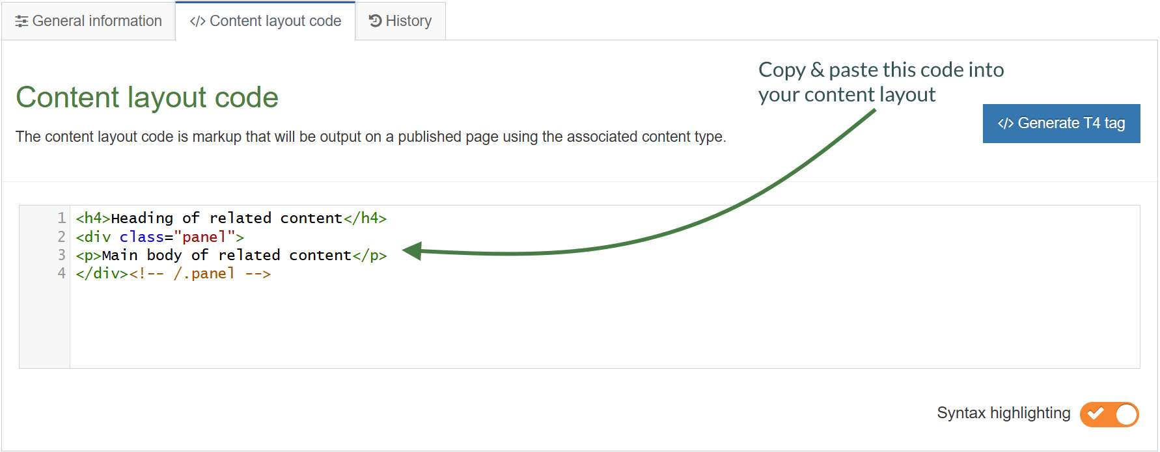Select the Content layout code tab

pos(264,21)
